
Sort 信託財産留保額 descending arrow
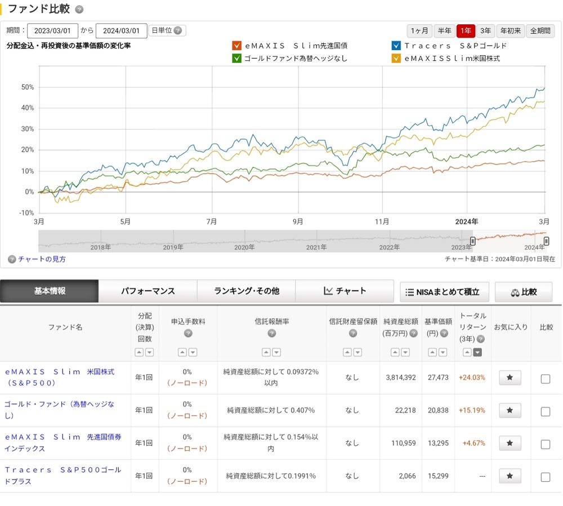tap(358, 352)
